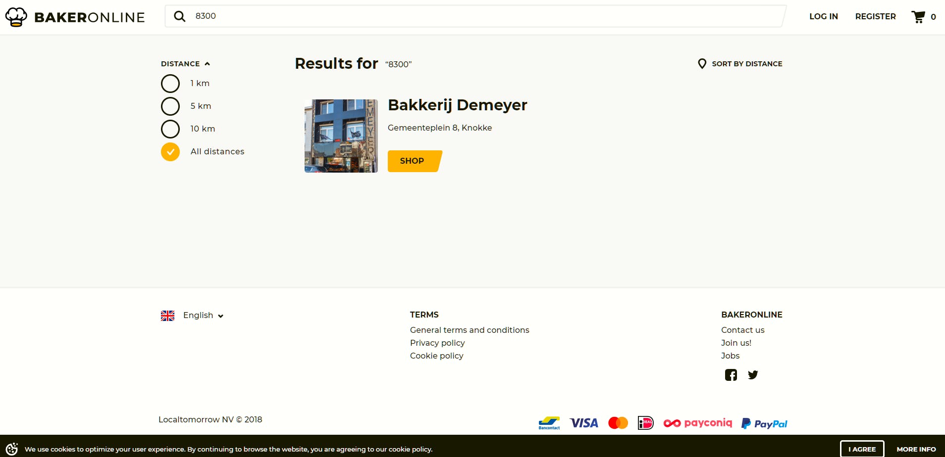This screenshot has height=457, width=945.
Task: Click the BakerOnline chef hat logo
Action: click(x=16, y=17)
